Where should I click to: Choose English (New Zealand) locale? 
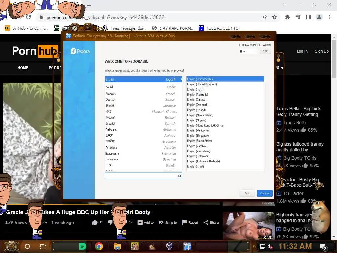[x=225, y=115]
